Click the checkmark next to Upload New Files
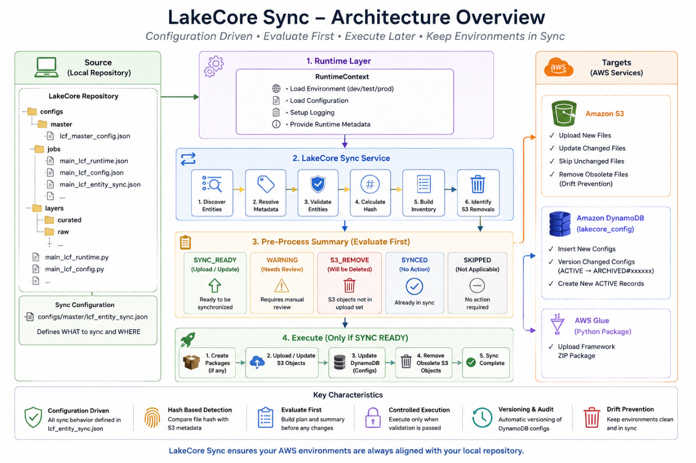This screenshot has width=696, height=463. tap(552, 136)
